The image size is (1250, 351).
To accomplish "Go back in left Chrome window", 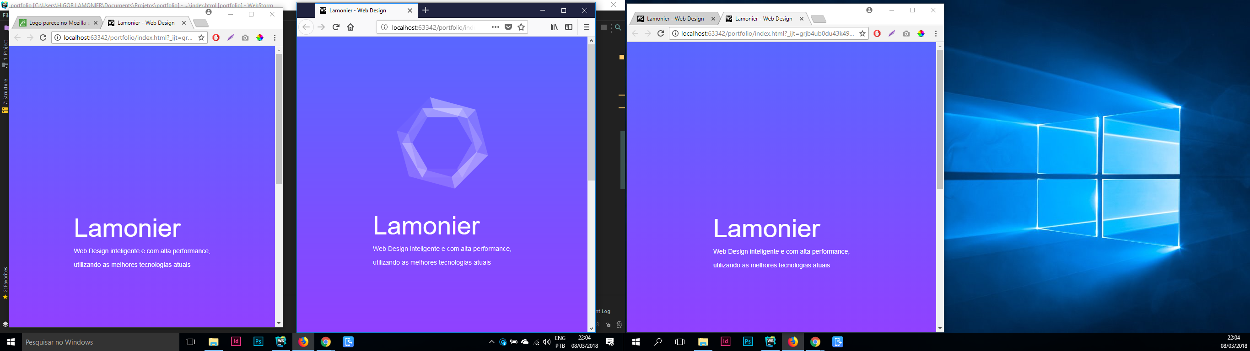I will [x=17, y=37].
